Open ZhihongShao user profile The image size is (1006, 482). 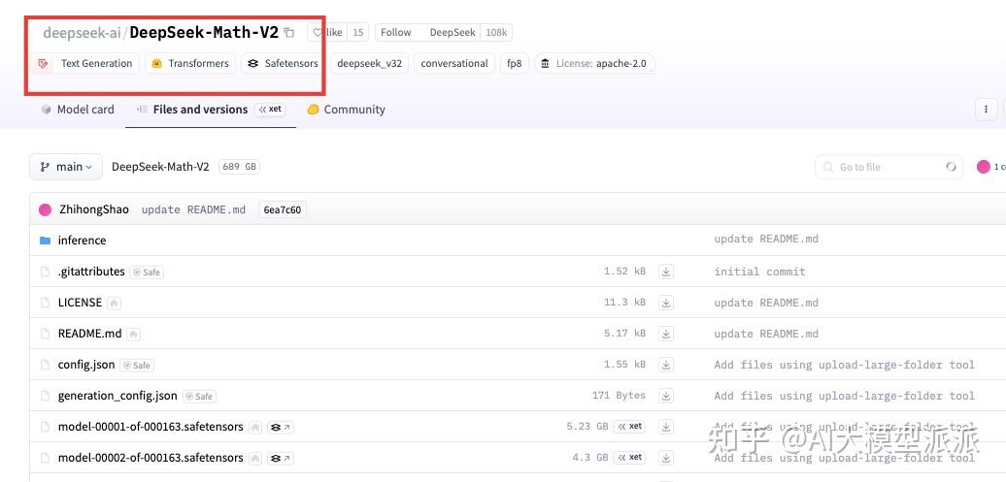coord(94,209)
